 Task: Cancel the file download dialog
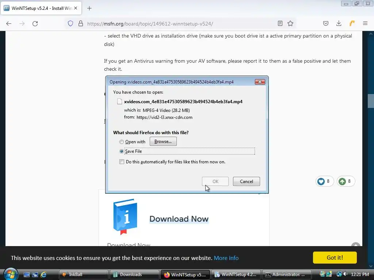point(247,182)
